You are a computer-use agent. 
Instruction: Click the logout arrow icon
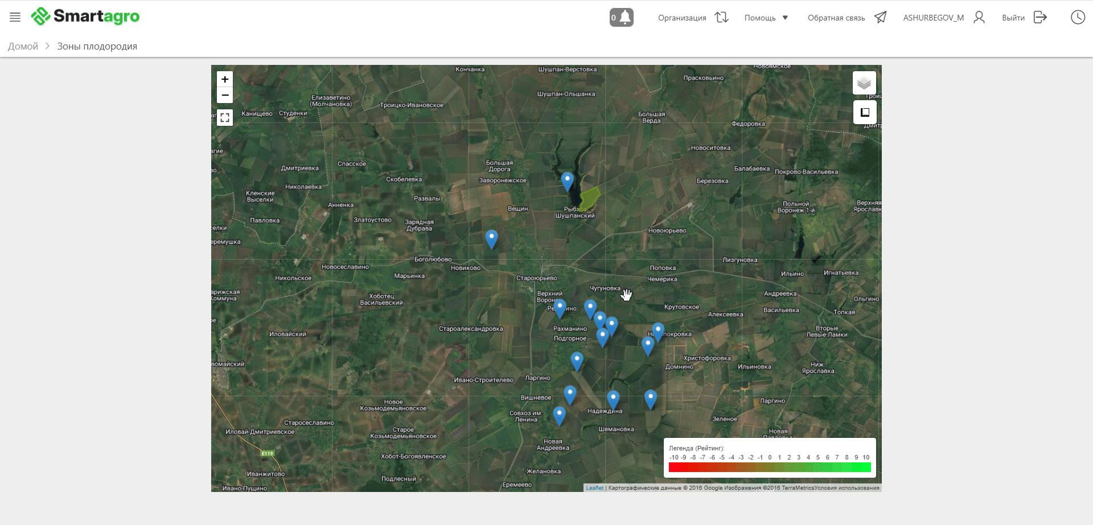1040,17
